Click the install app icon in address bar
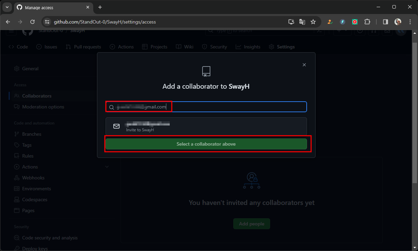The image size is (418, 251). (291, 22)
